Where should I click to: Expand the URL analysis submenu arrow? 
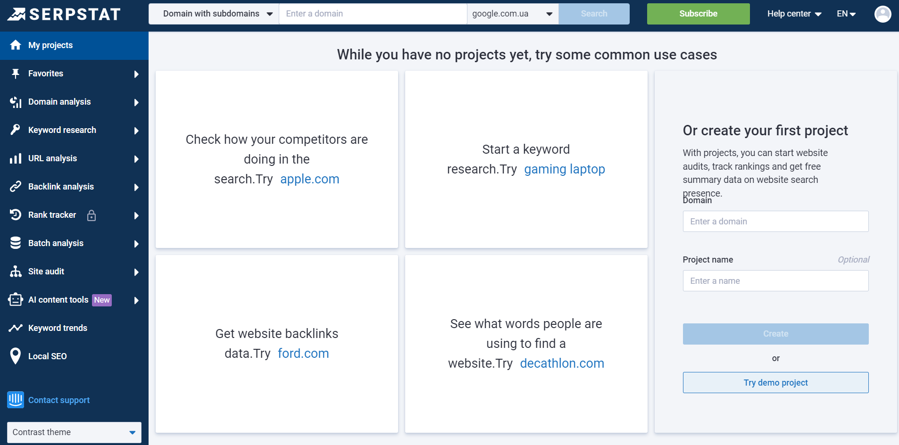point(136,159)
